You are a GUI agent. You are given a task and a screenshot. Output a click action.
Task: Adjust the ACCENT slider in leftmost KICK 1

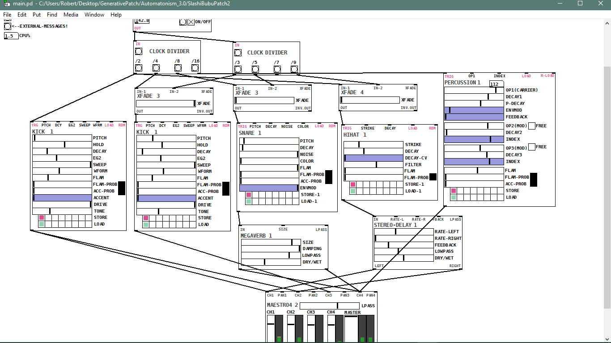[62, 198]
